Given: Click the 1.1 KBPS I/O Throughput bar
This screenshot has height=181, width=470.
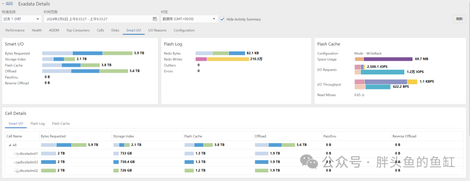Looking at the screenshot, I should tap(386, 82).
